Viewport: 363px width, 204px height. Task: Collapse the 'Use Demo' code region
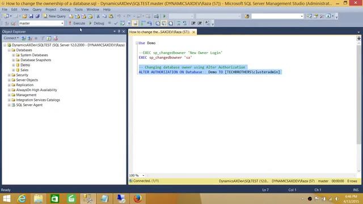pos(137,43)
